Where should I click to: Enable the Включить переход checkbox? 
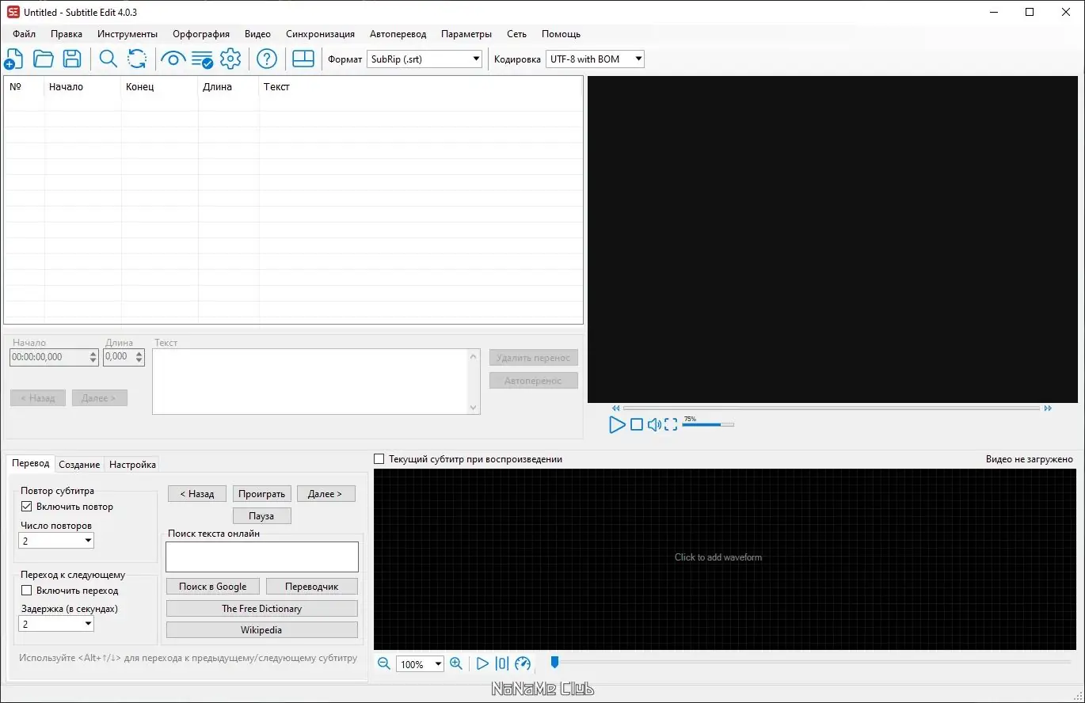coord(26,591)
